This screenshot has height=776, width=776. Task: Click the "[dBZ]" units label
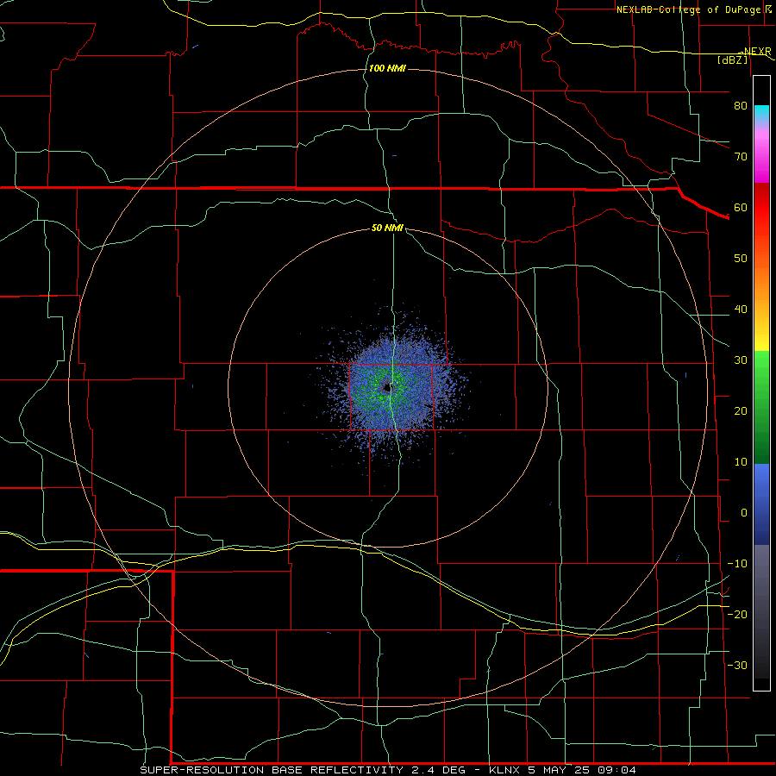[733, 59]
